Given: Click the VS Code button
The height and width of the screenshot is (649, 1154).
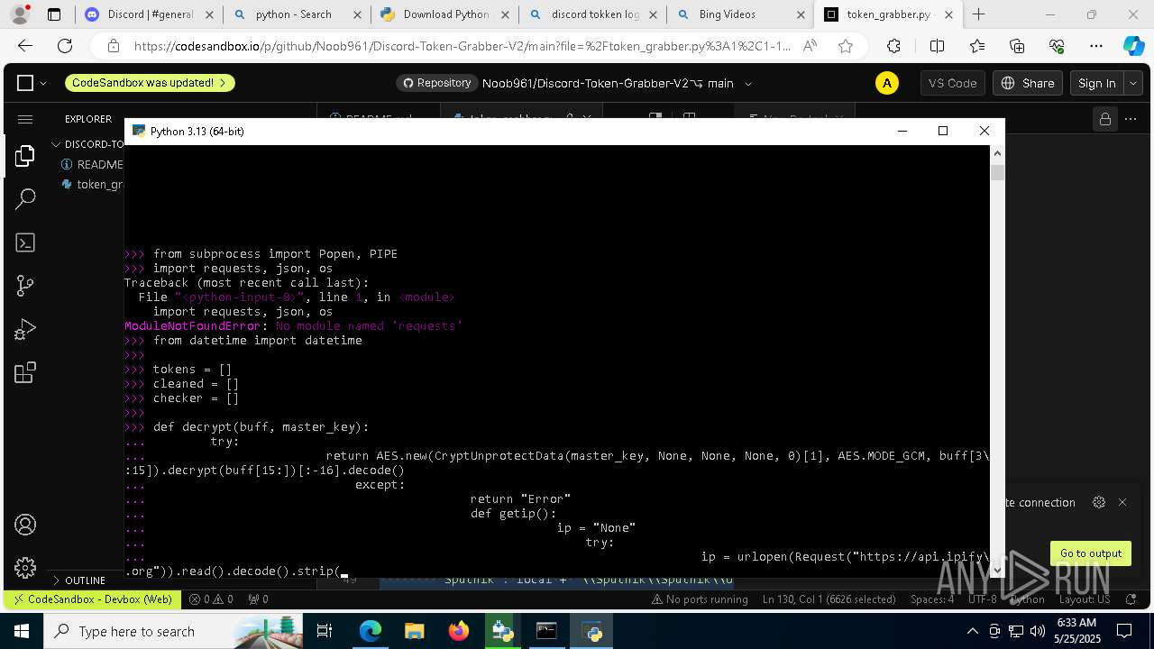Looking at the screenshot, I should coord(952,83).
